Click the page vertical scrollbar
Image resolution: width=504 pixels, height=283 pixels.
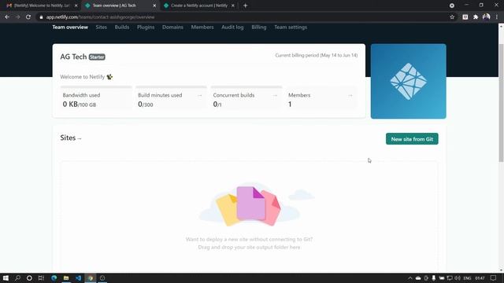[x=501, y=103]
